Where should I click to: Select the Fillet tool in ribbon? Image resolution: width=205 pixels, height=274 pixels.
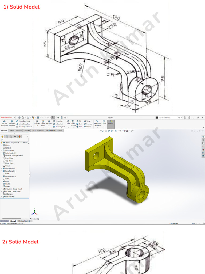(x=68, y=122)
